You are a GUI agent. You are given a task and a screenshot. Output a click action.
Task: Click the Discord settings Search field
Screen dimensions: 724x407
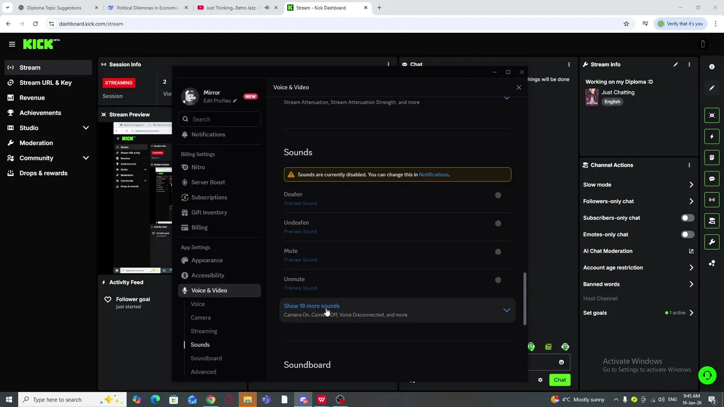[x=221, y=119]
